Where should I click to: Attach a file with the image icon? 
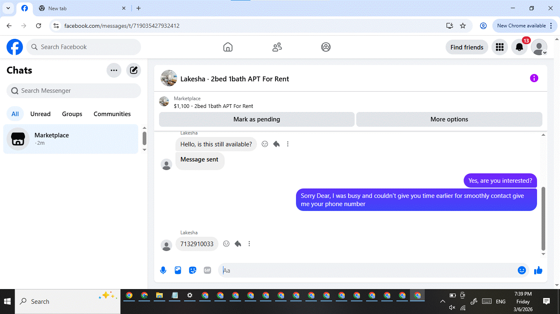(x=178, y=270)
